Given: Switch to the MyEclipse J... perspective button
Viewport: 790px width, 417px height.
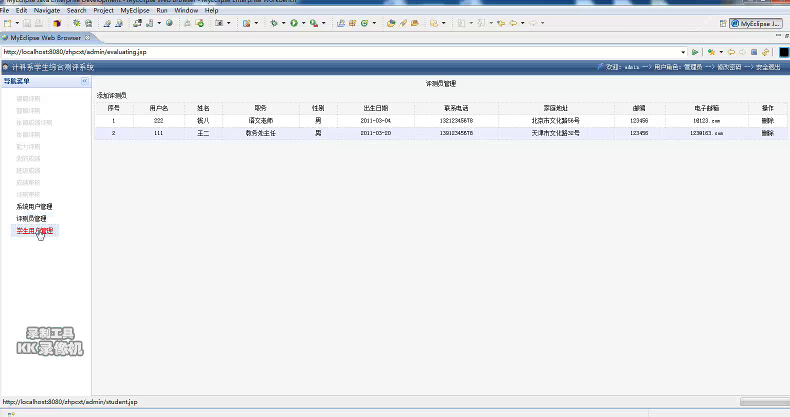Looking at the screenshot, I should (x=755, y=23).
